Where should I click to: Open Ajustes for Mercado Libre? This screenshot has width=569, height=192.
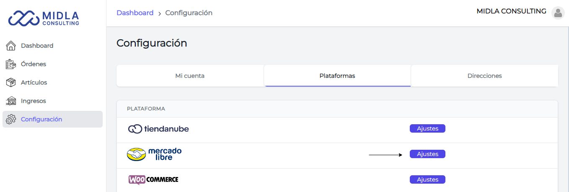(427, 154)
